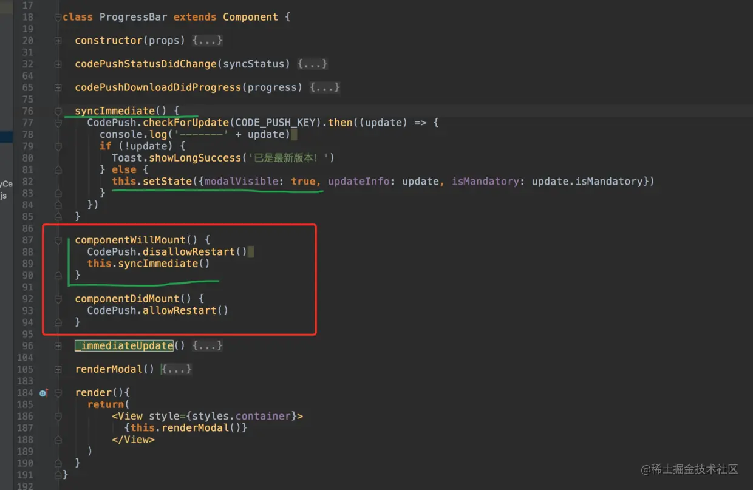The width and height of the screenshot is (753, 490).
Task: Click line number 76 in the gutter
Action: [27, 111]
